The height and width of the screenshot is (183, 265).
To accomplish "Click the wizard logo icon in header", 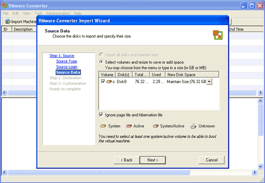I will pos(218,35).
